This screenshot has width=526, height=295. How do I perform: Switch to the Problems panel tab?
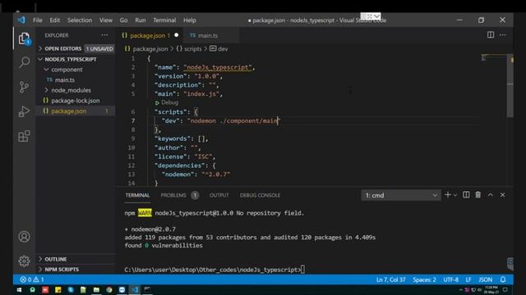[179, 195]
